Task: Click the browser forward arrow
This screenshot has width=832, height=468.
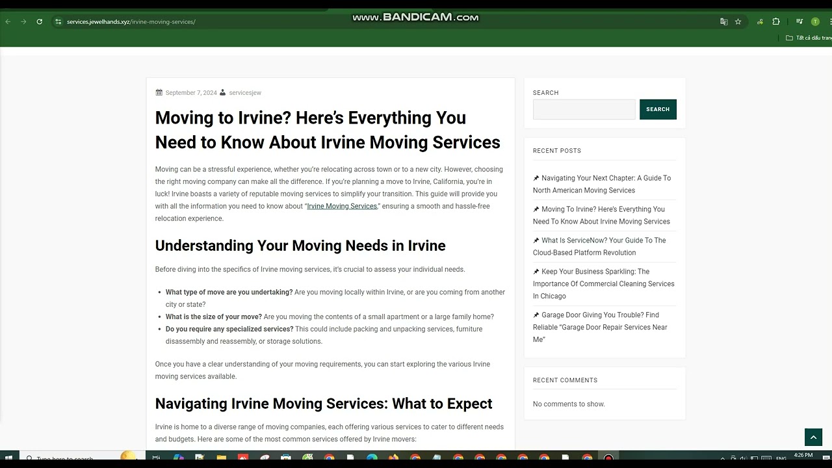Action: tap(23, 21)
